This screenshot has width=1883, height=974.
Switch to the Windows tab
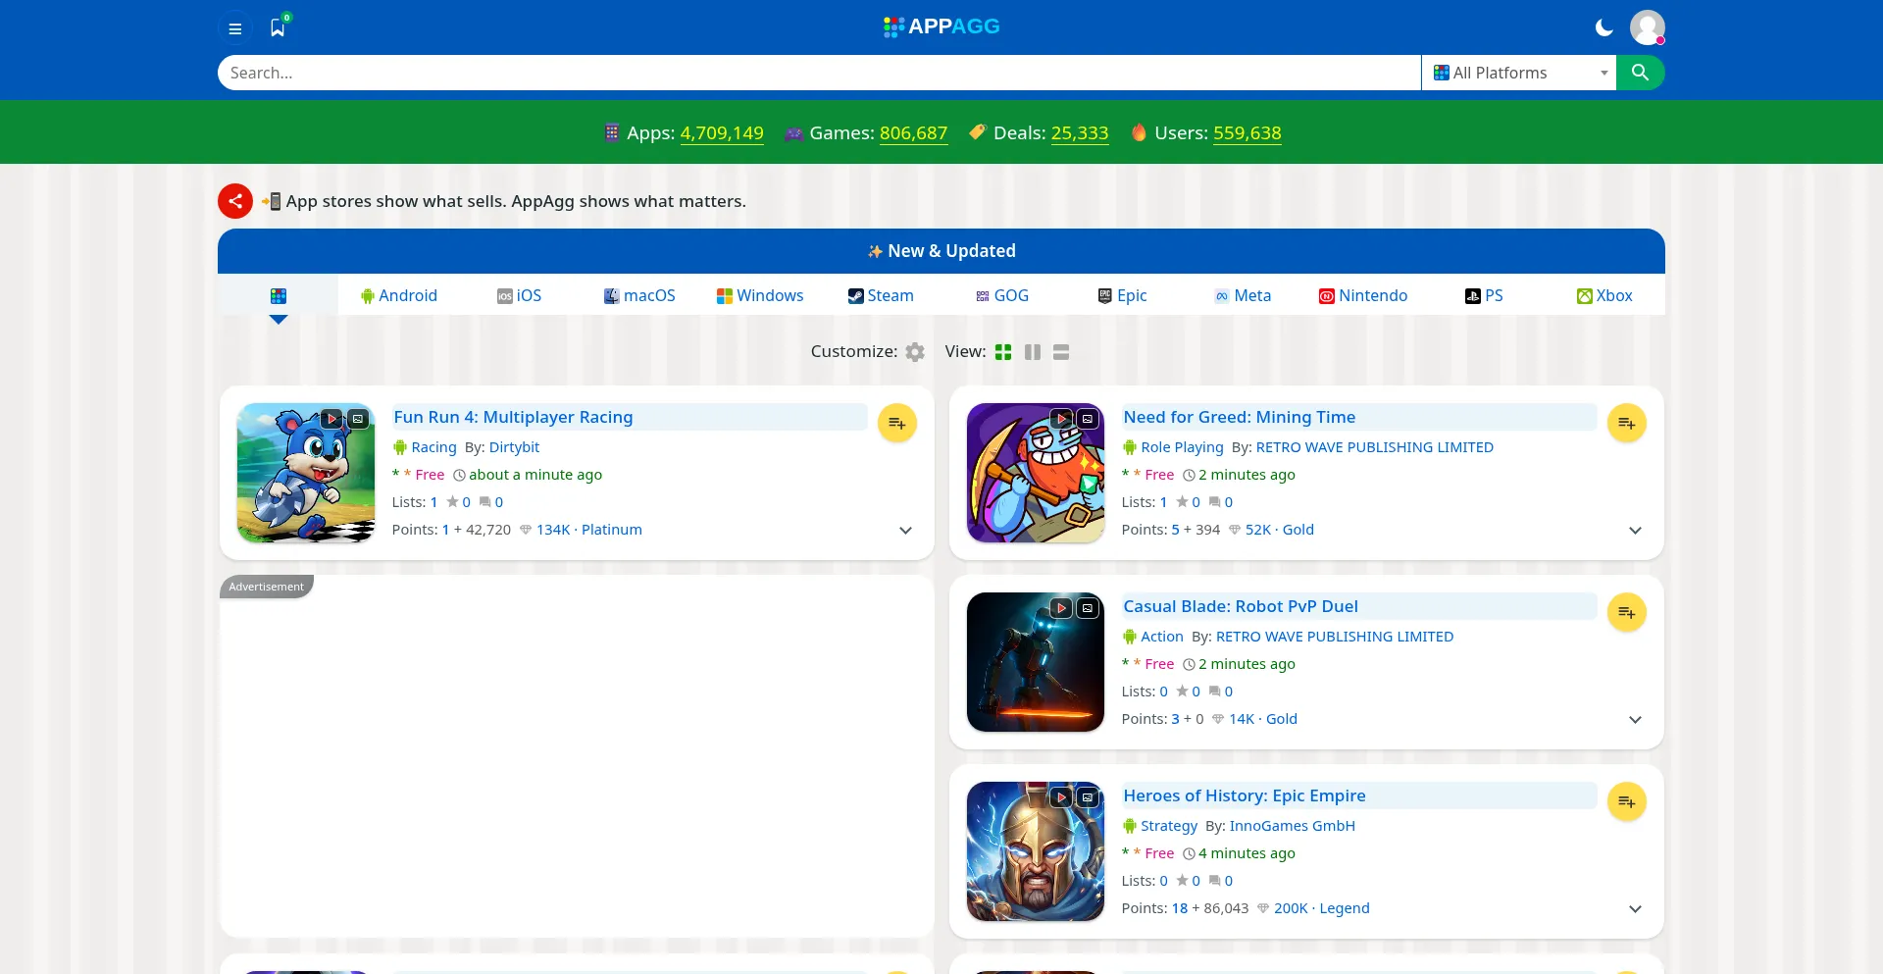(x=760, y=296)
